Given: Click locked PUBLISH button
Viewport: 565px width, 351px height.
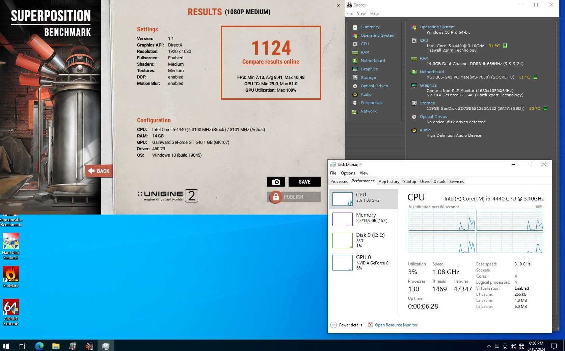Looking at the screenshot, I should click(x=294, y=197).
